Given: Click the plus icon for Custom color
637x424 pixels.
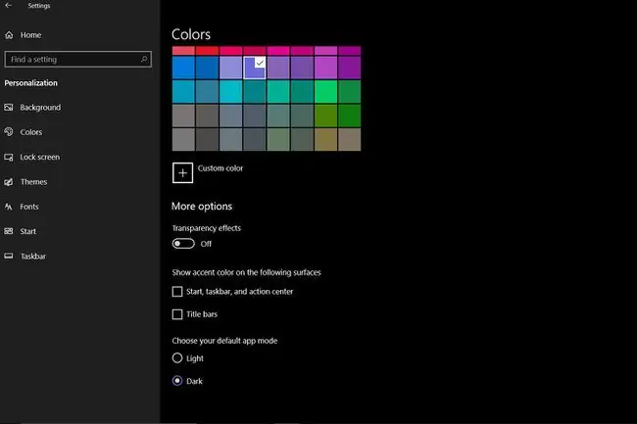Looking at the screenshot, I should [x=183, y=173].
